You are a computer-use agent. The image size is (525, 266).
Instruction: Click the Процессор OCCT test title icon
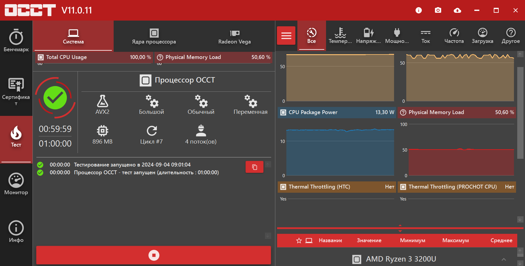pyautogui.click(x=146, y=80)
